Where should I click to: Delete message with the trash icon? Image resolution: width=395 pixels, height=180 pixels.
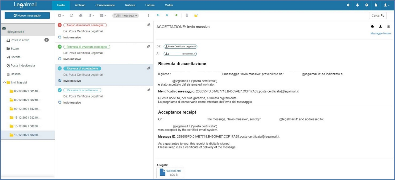pyautogui.click(x=187, y=15)
